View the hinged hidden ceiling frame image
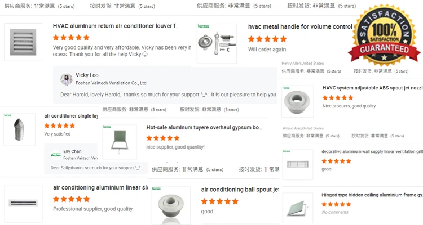 (x=298, y=208)
